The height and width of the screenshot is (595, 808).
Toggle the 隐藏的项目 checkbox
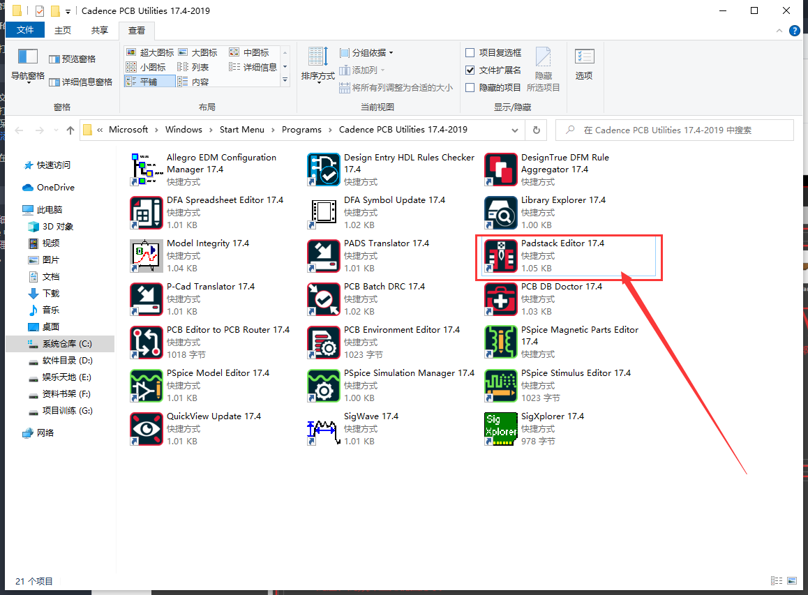click(x=470, y=88)
